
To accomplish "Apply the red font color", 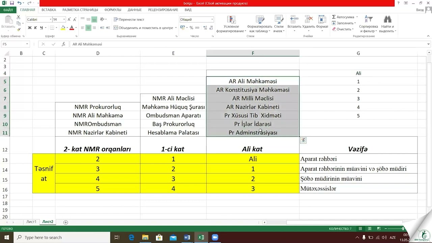I will [x=72, y=28].
